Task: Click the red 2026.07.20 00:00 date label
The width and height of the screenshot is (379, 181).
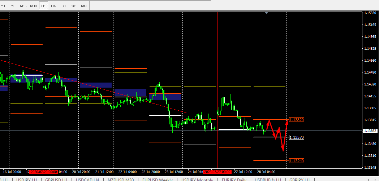Action: 44,172
